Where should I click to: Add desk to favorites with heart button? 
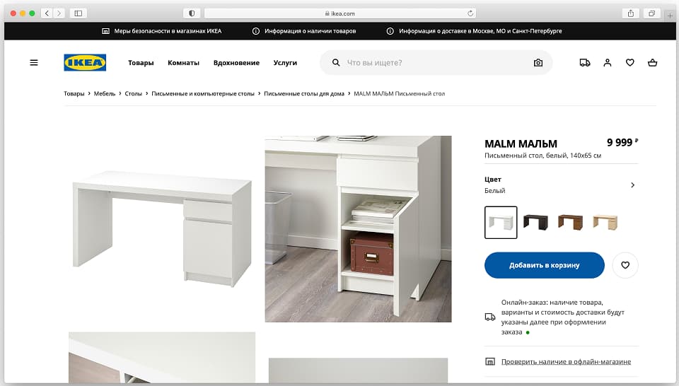(625, 265)
